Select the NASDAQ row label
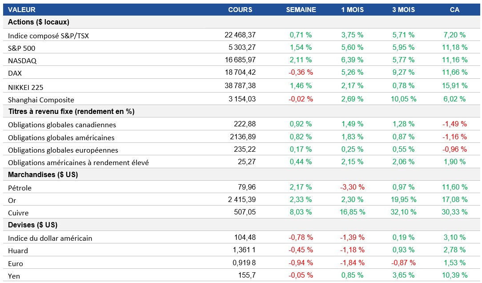Viewport: 482px width, 283px height. click(x=21, y=61)
